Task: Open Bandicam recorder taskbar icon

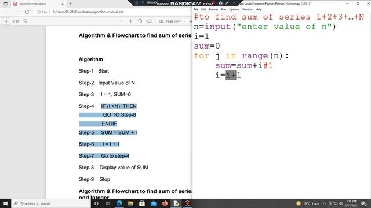Action: pyautogui.click(x=187, y=203)
